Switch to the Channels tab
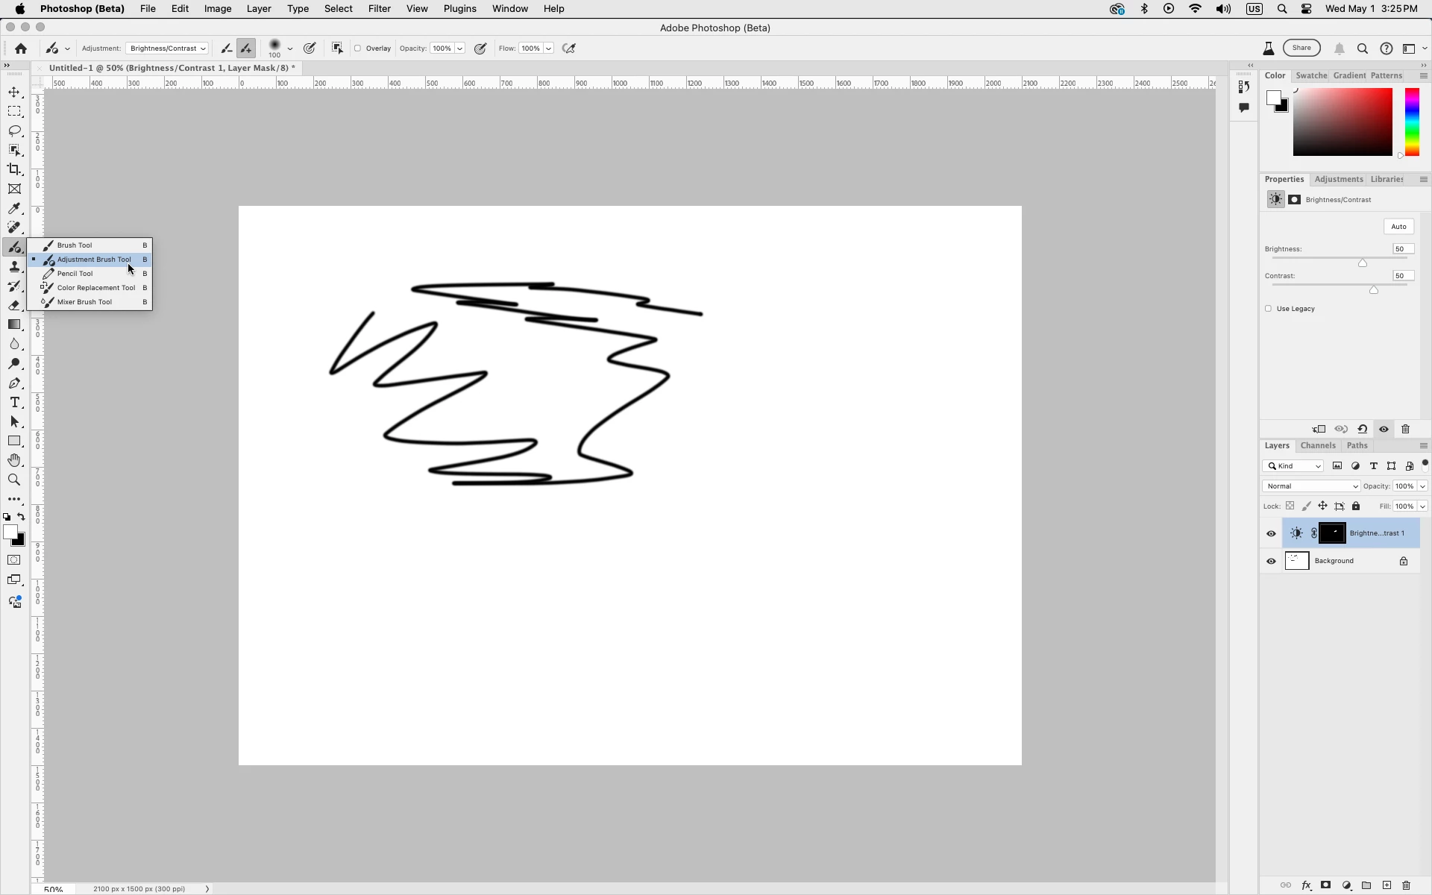 pyautogui.click(x=1317, y=445)
